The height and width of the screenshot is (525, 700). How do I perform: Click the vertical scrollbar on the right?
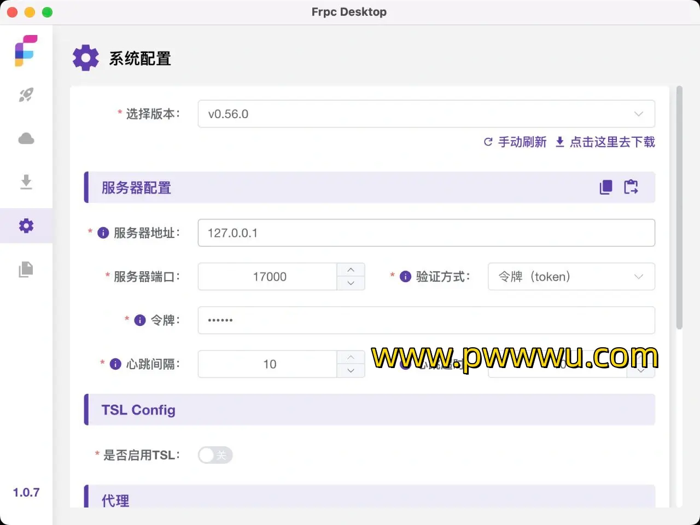679,208
